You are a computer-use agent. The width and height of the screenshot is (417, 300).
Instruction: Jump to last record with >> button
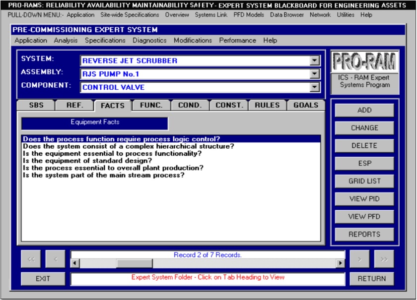[x=384, y=259]
